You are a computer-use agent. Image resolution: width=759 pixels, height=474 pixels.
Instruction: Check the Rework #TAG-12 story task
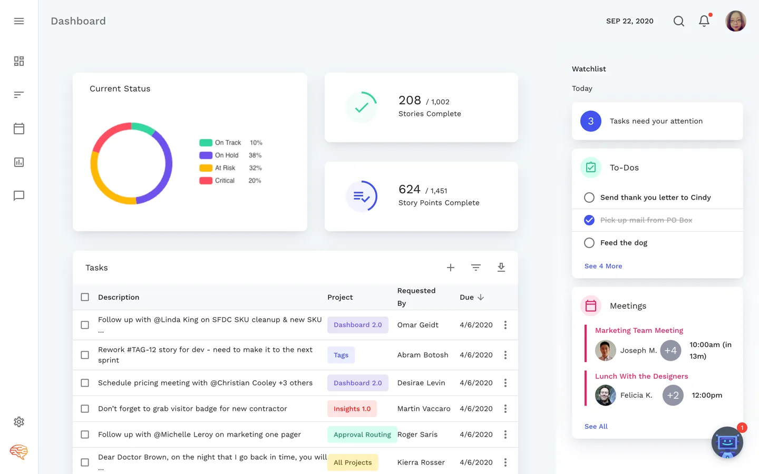(x=85, y=355)
